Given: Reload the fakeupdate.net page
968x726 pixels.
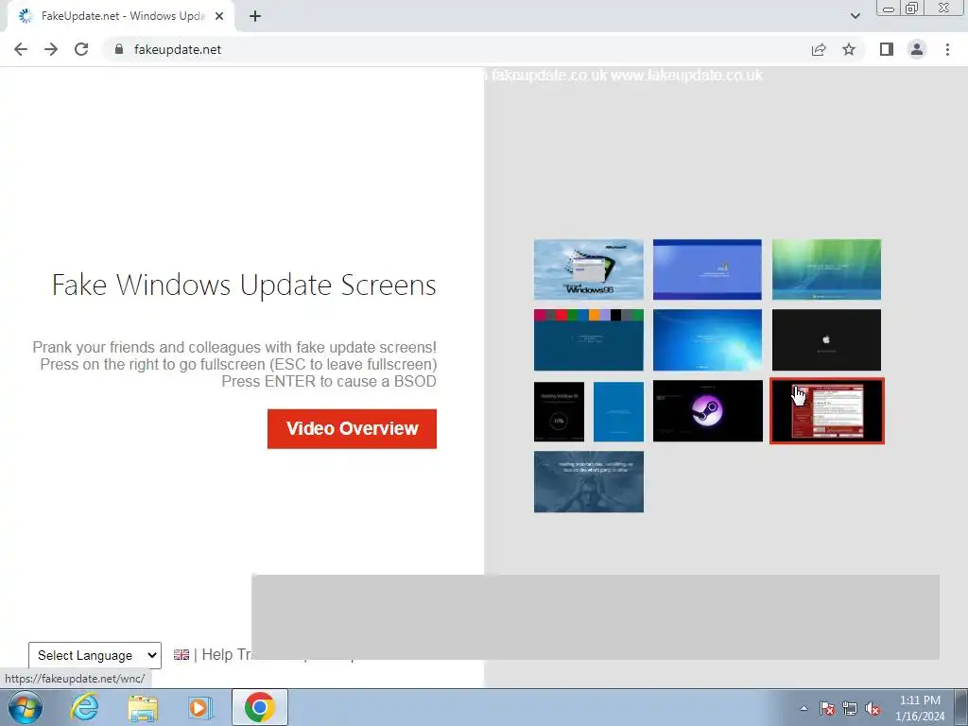Looking at the screenshot, I should [81, 49].
